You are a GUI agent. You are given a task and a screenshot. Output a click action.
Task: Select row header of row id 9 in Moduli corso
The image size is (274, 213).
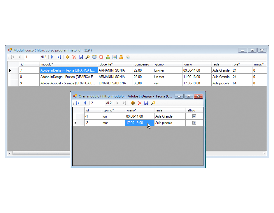click(x=13, y=83)
